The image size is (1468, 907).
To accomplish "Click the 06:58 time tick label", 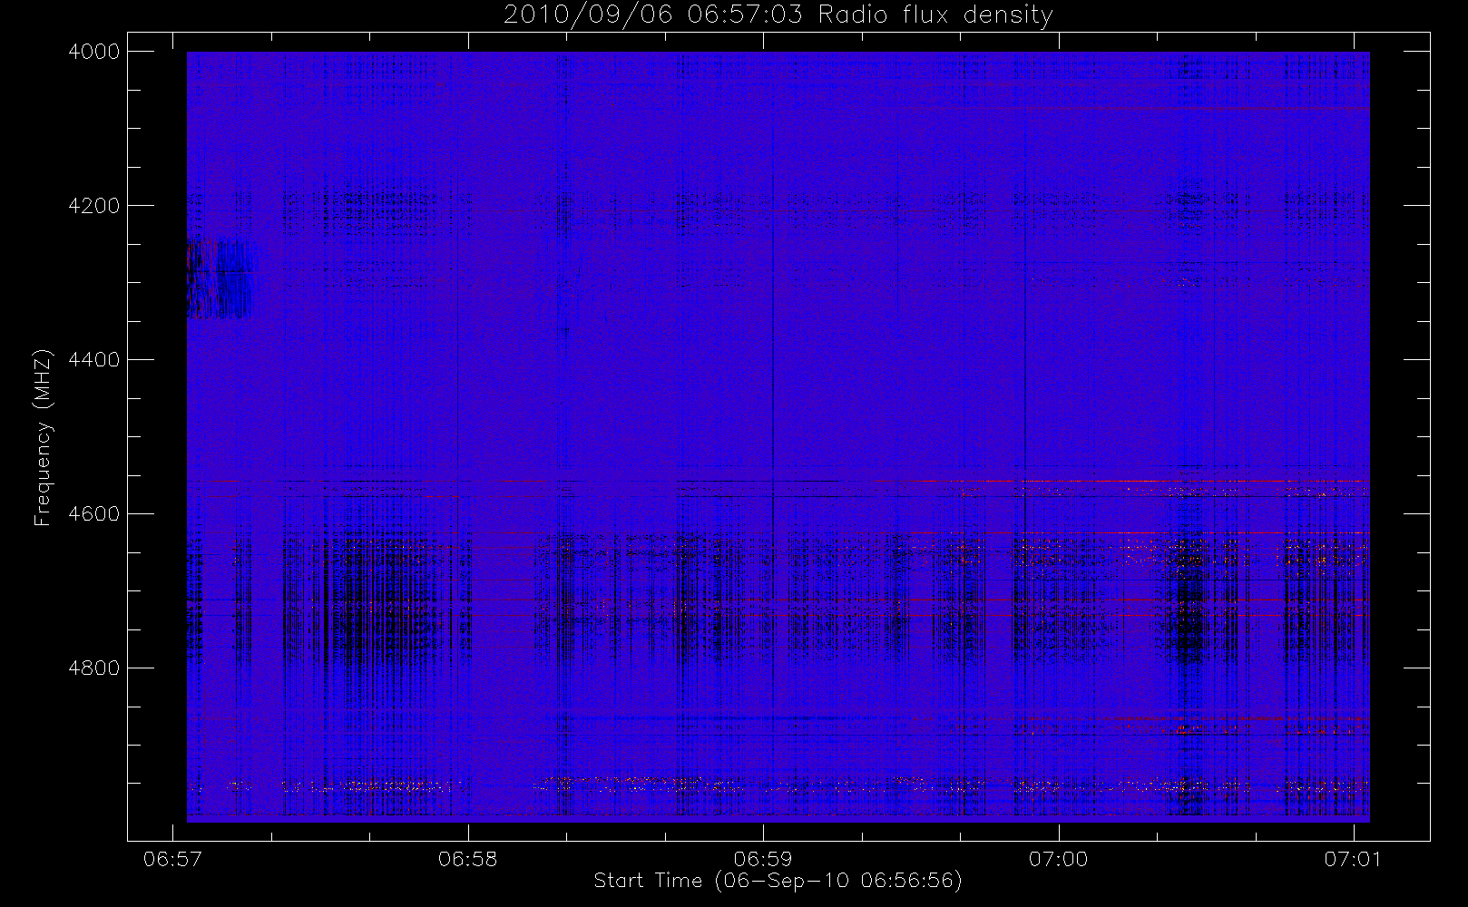I will coord(468,859).
